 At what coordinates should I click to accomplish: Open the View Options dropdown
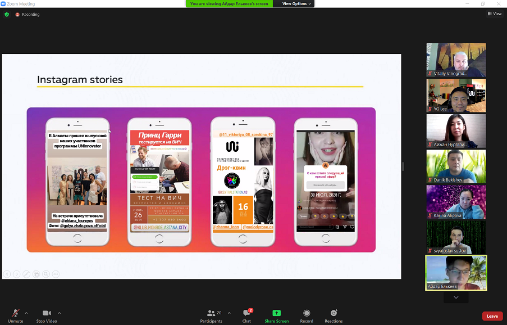tap(296, 3)
